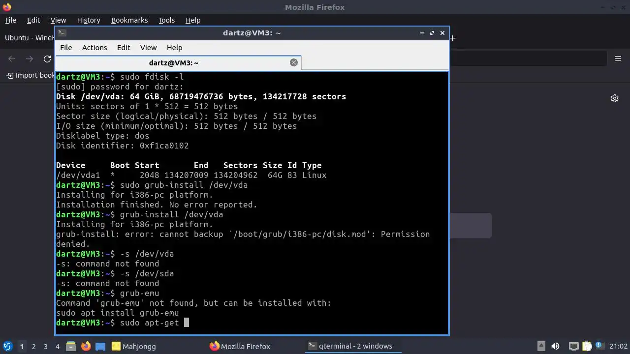Open a new Firefox tab
Image resolution: width=630 pixels, height=354 pixels.
coord(452,38)
